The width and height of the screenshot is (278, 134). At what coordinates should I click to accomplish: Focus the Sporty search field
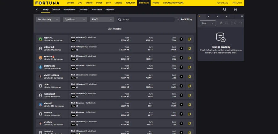tap(146, 19)
